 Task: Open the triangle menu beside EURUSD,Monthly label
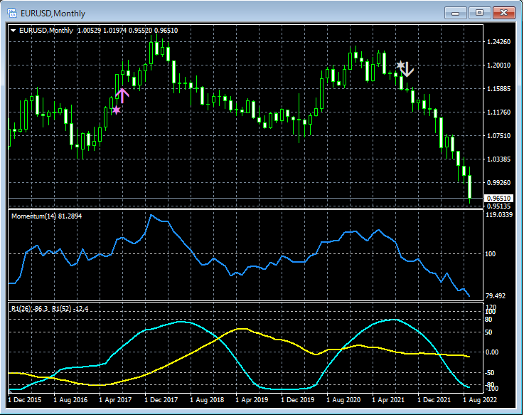point(13,30)
